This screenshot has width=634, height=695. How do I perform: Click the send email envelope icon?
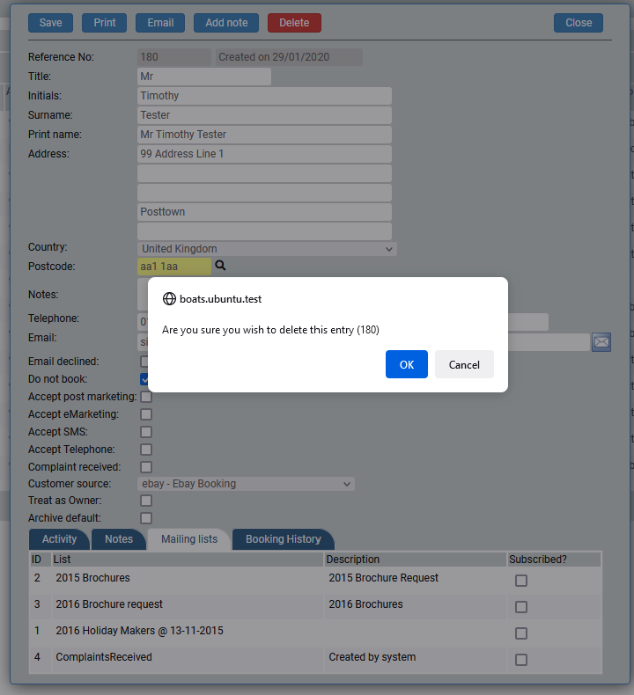pos(601,341)
